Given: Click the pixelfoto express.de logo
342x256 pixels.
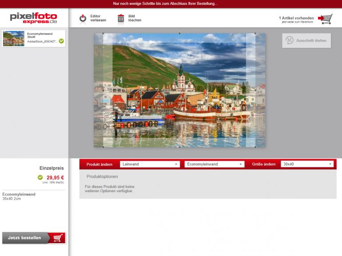Looking at the screenshot, I should point(34,18).
